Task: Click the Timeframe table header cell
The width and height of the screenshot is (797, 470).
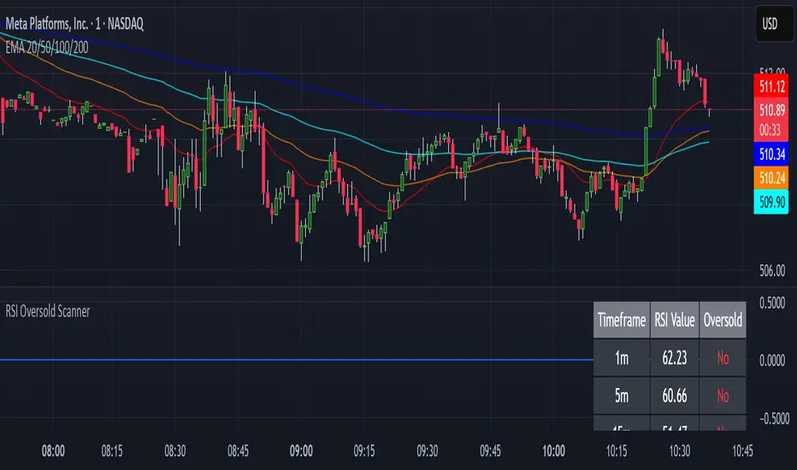Action: pos(621,321)
